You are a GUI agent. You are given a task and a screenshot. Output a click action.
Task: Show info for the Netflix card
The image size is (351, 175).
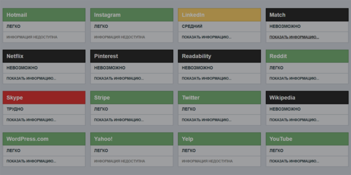tap(31, 78)
